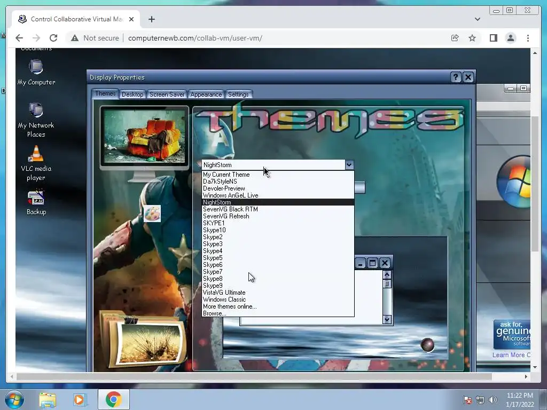
Task: Switch to the Desktop tab
Action: [132, 94]
